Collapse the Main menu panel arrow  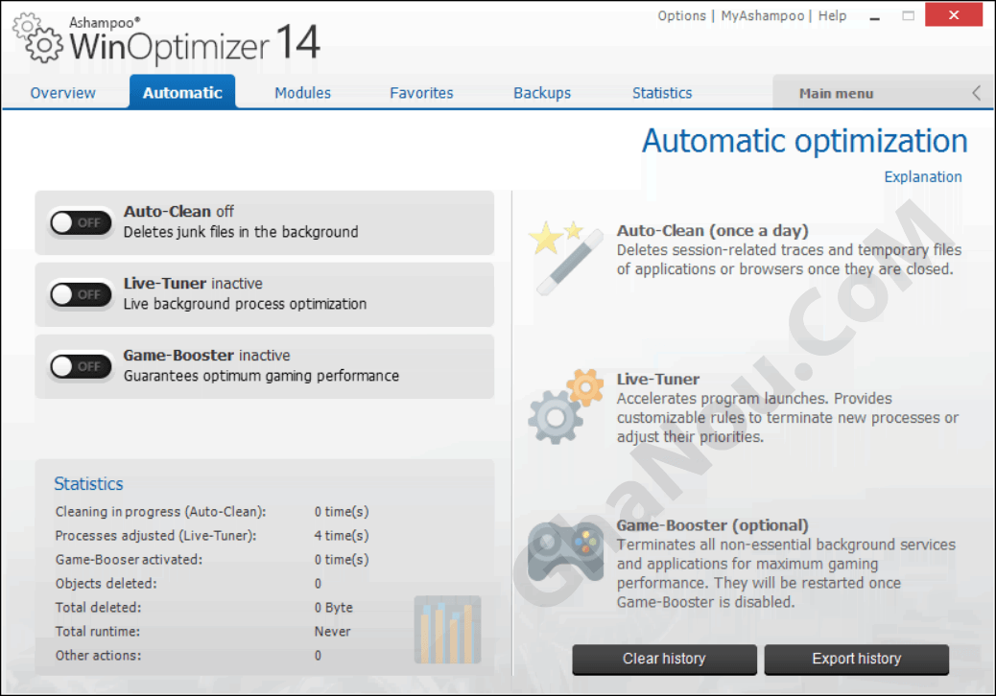tap(976, 93)
